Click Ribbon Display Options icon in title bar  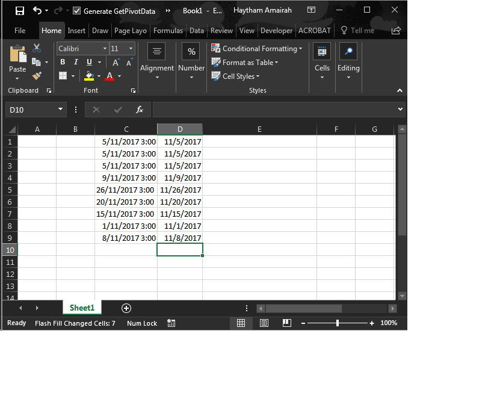(311, 10)
